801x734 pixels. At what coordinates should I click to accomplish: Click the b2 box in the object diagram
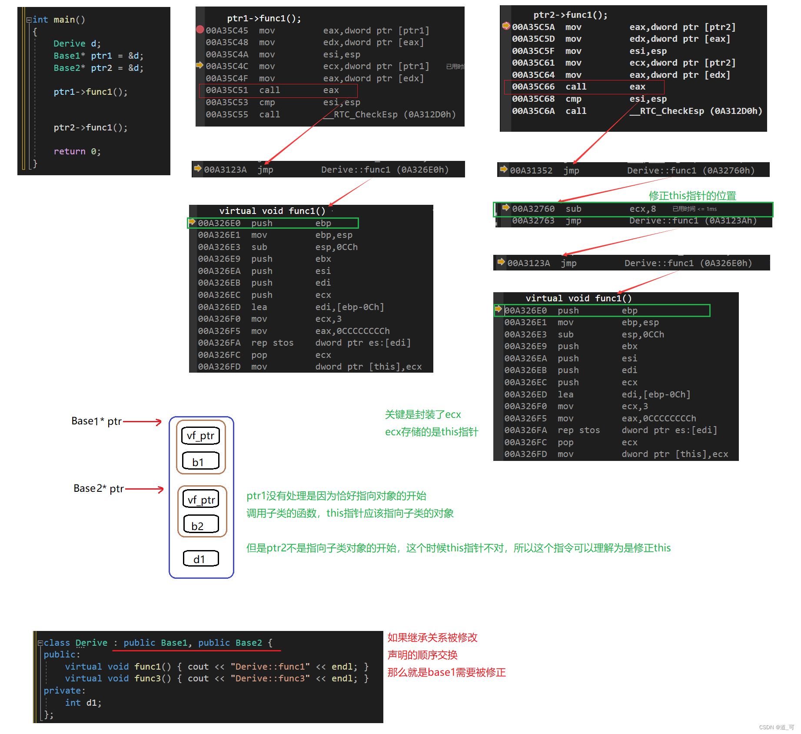coord(201,525)
